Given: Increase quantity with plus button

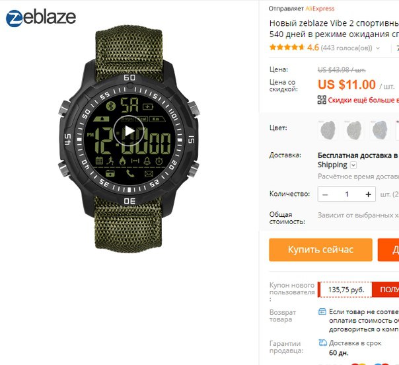Looking at the screenshot, I should tap(368, 194).
